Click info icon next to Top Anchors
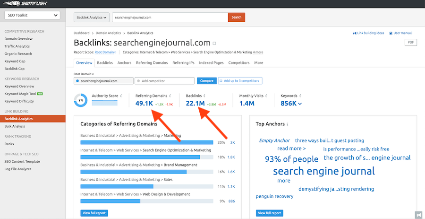Viewport: 425px width, 219px height. click(287, 124)
